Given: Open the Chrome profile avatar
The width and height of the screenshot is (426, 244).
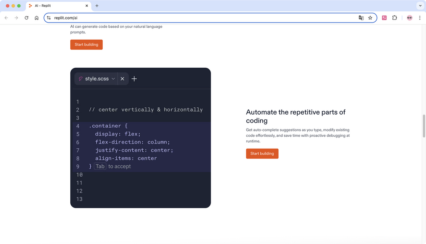Looking at the screenshot, I should pos(409,18).
